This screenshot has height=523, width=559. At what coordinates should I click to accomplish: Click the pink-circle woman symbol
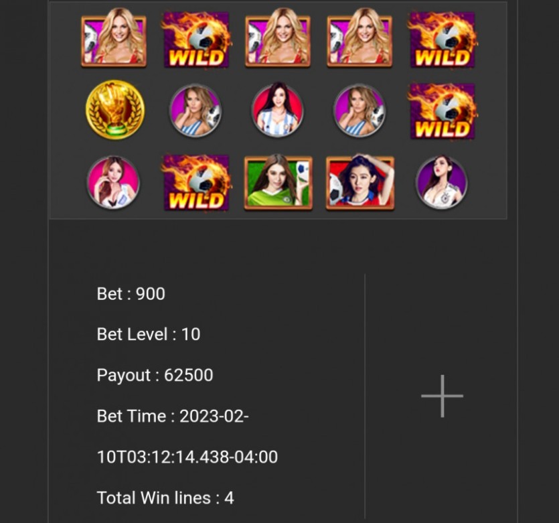pos(113,182)
